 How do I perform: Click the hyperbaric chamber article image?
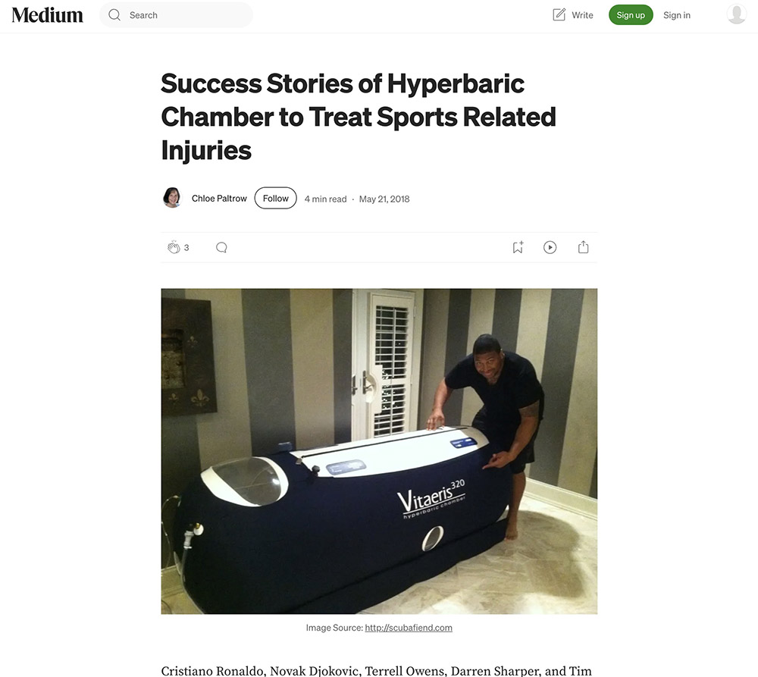coord(379,451)
